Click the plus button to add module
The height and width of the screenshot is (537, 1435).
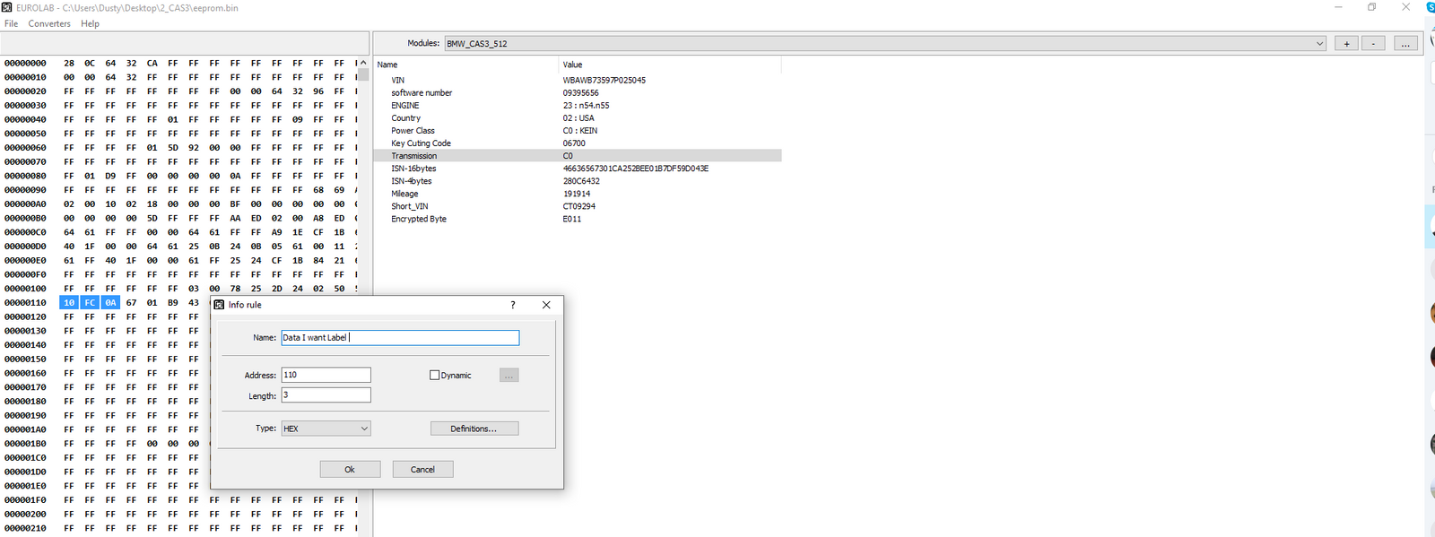coord(1346,43)
